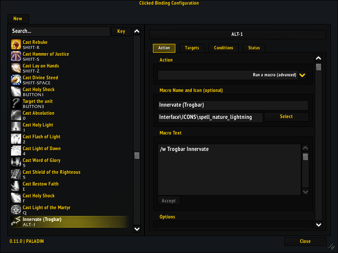This screenshot has height=253, width=338.
Task: Click the window resize grip corner
Action: point(332,247)
